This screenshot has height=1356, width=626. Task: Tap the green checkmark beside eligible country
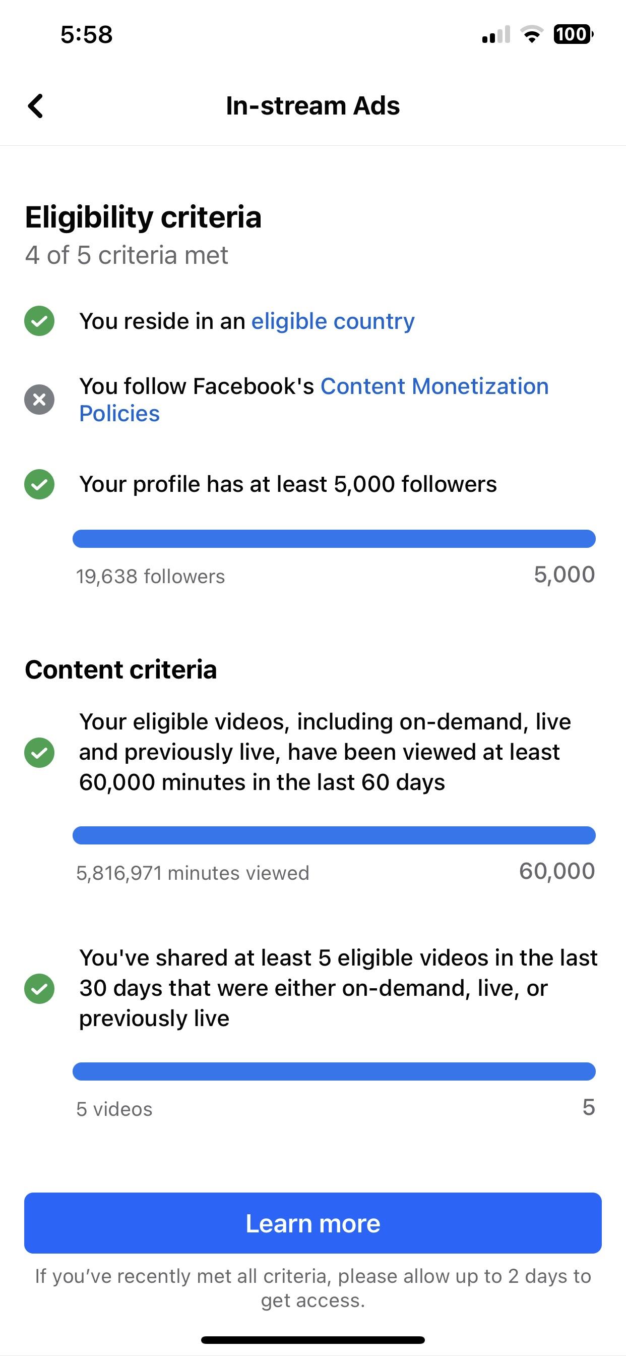pyautogui.click(x=39, y=320)
